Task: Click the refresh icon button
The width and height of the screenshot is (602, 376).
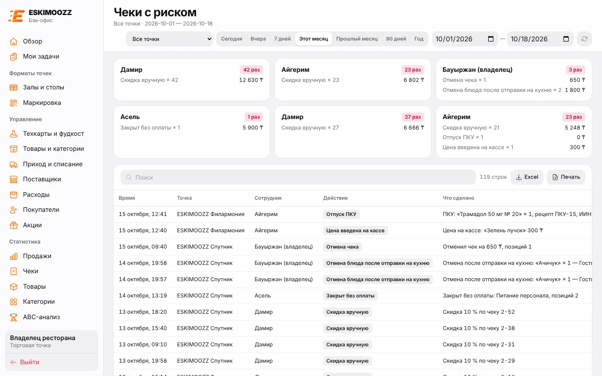Action: click(584, 39)
